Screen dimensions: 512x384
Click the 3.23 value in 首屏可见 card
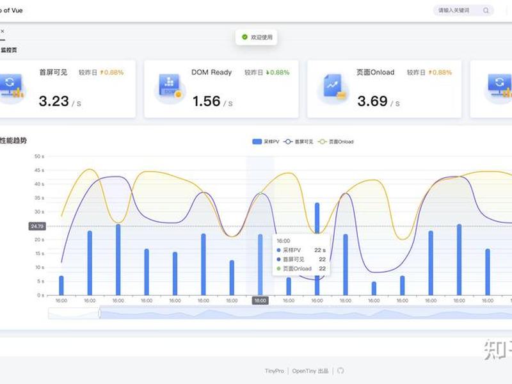coord(54,101)
